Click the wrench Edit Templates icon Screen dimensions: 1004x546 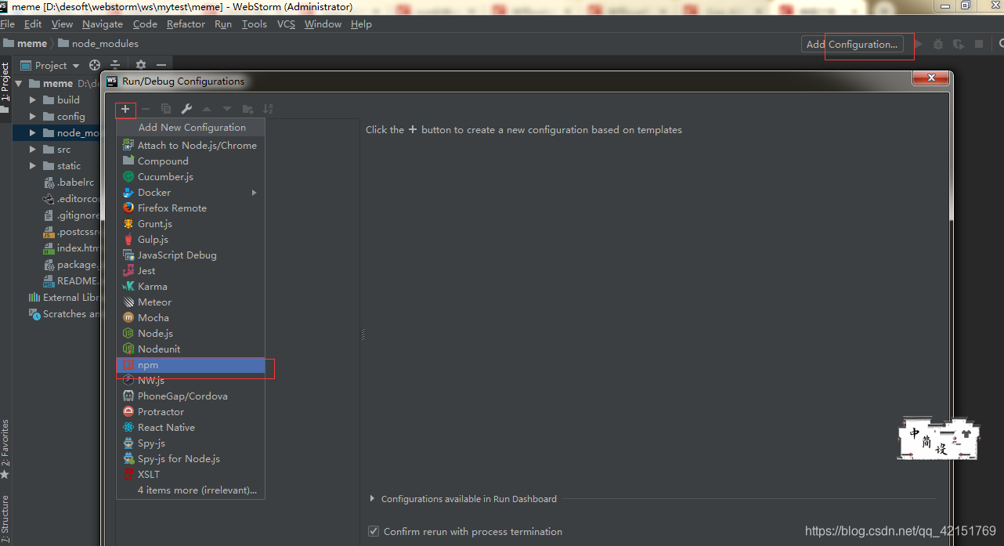[x=186, y=109]
